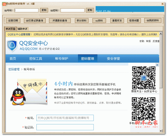Open 密码管理 navigation item
Image resolution: width=167 pixels, height=136 pixels.
[88, 58]
